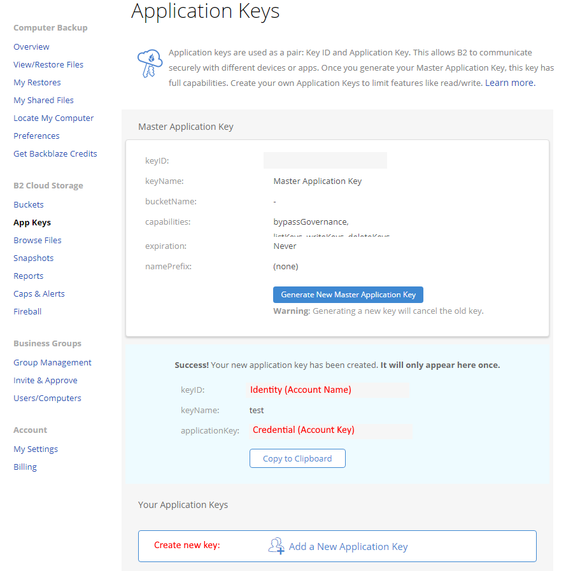Open Group Management
573x571 pixels.
(52, 362)
